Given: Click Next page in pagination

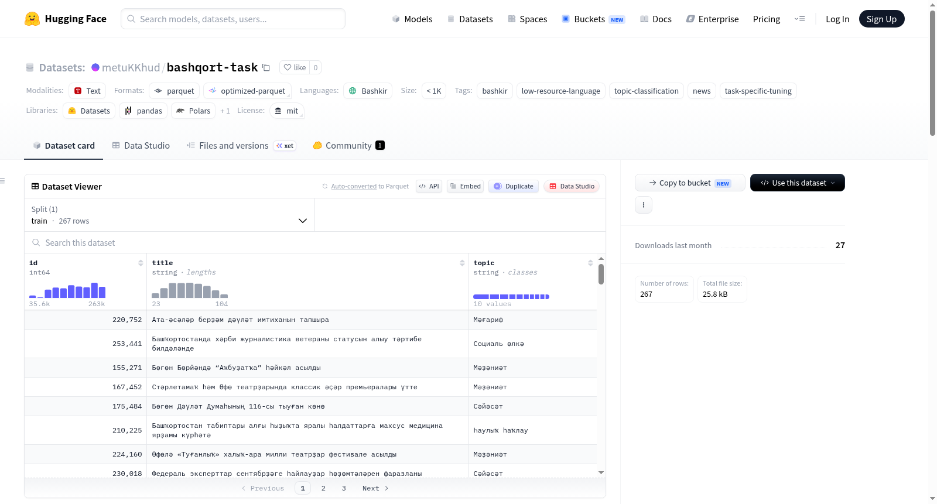Looking at the screenshot, I should 375,488.
